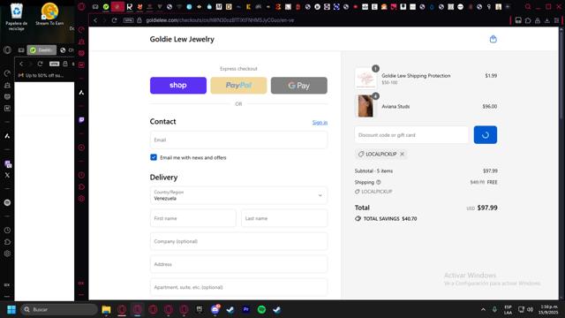Choose Google Pay express checkout

pos(299,86)
